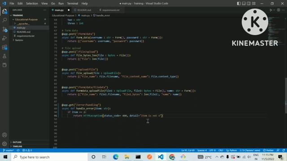Click the unsaved dot on main.py tab
This screenshot has height=161, width=287.
(x=69, y=10)
